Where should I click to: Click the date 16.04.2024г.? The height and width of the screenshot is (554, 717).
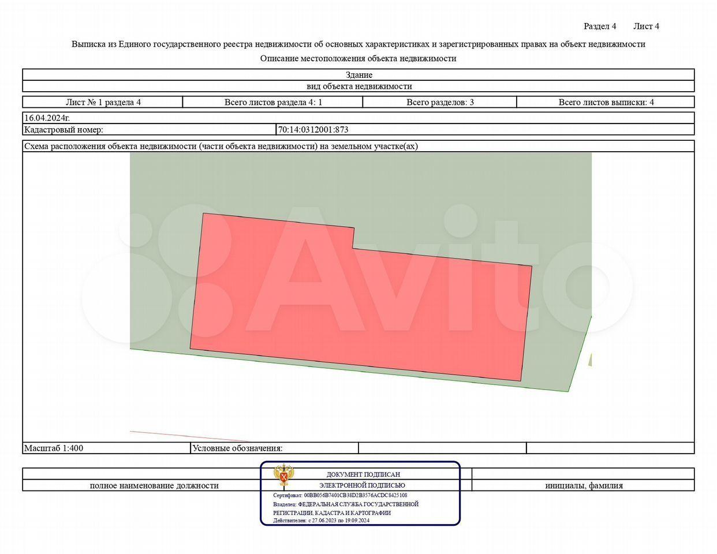click(47, 118)
